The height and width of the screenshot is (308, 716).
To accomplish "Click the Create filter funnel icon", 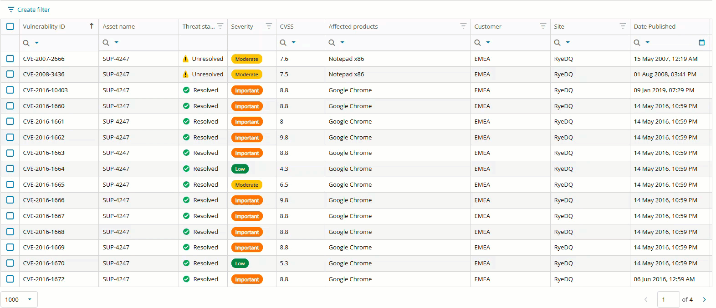I will tap(11, 10).
